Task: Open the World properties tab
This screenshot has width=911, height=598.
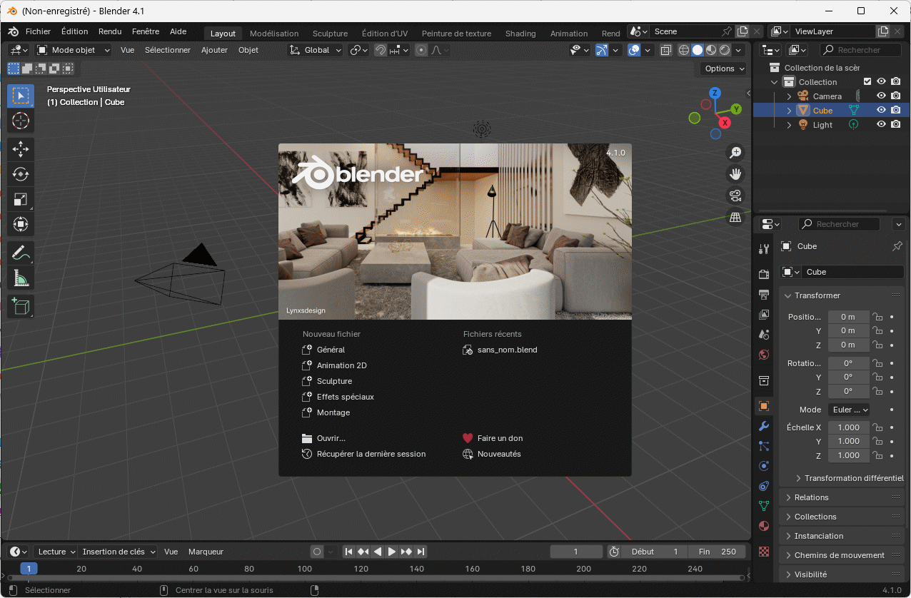Action: point(764,354)
